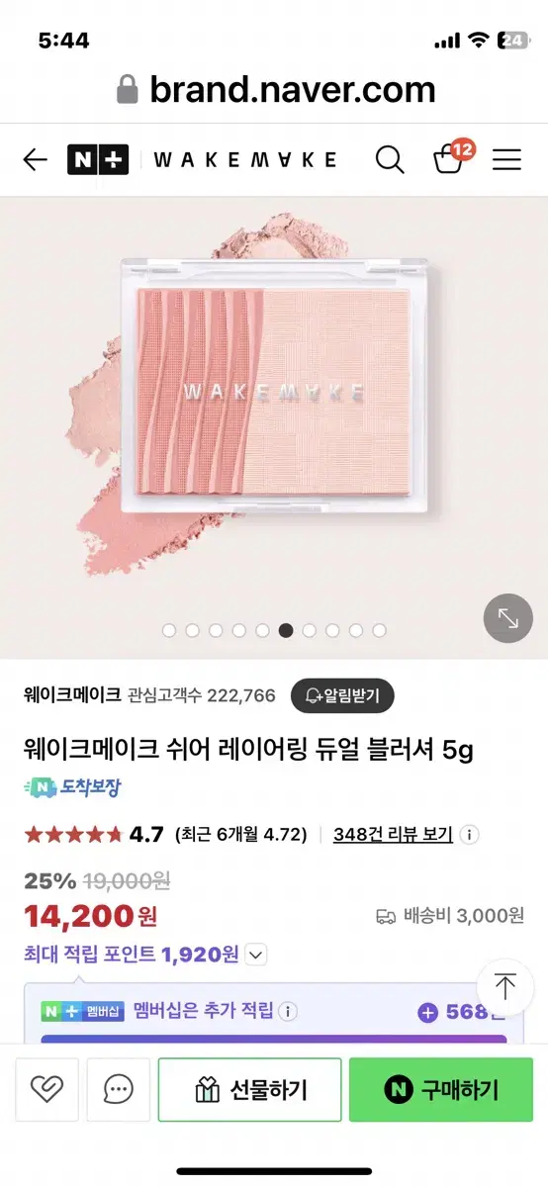Tap the brand.naver.com address bar

[276, 91]
